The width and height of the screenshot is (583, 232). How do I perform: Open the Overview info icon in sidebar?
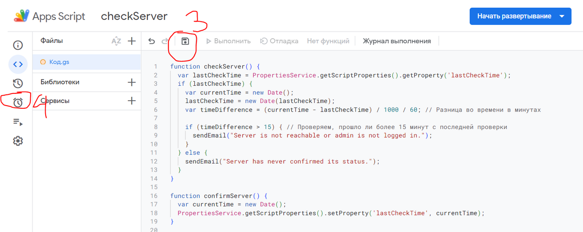[x=18, y=45]
